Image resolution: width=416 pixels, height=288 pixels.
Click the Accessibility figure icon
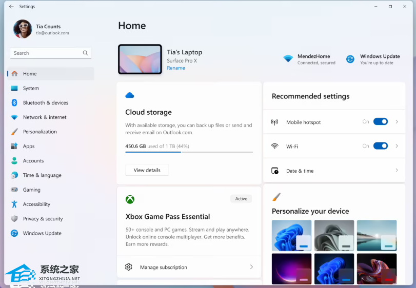[x=14, y=204]
